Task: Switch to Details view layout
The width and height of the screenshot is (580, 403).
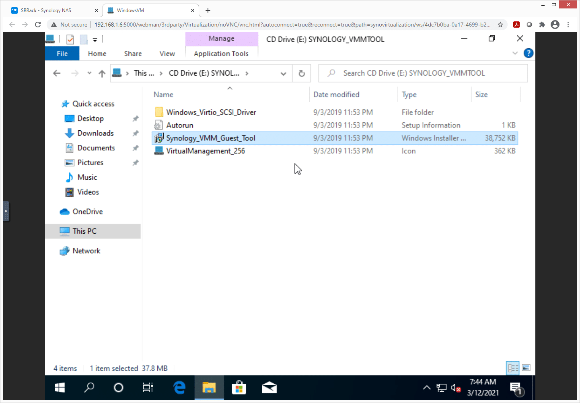Action: click(x=513, y=368)
